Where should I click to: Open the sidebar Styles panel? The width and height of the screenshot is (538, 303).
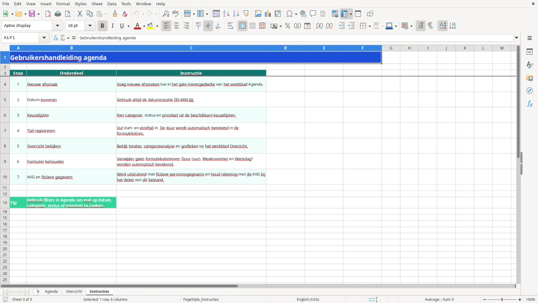[529, 65]
